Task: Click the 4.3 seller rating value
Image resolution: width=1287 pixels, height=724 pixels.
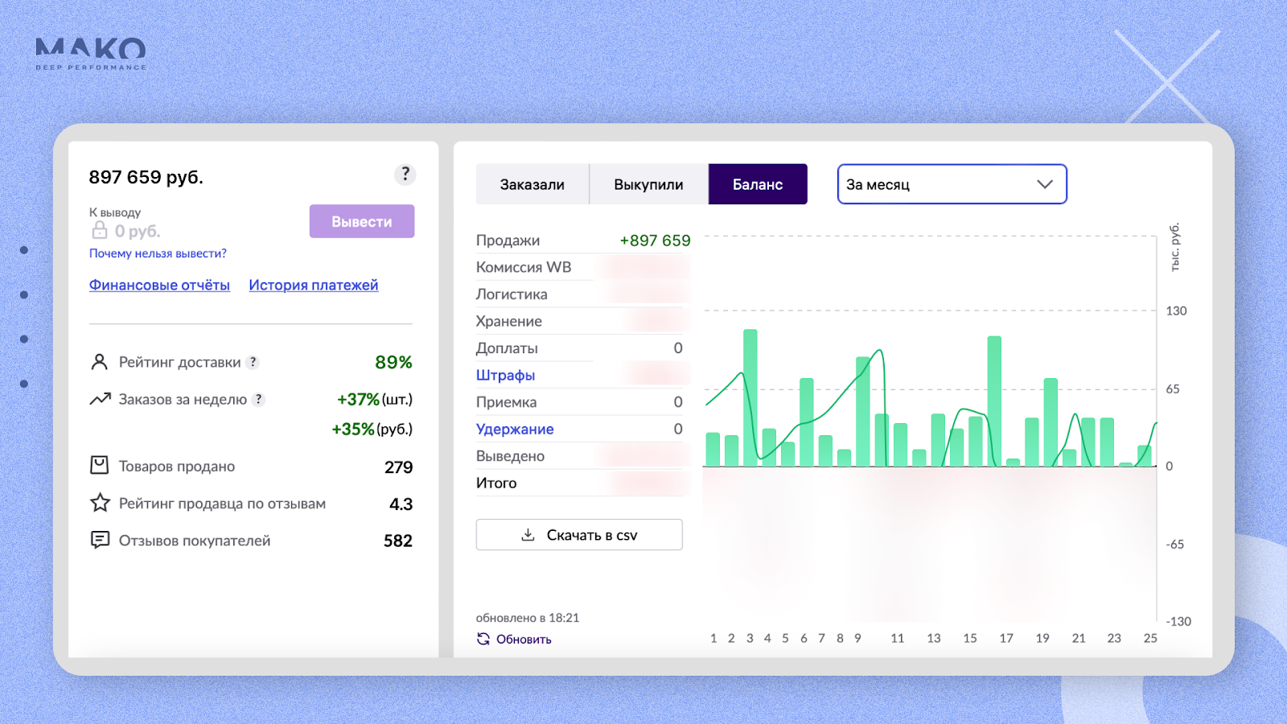Action: click(x=401, y=504)
